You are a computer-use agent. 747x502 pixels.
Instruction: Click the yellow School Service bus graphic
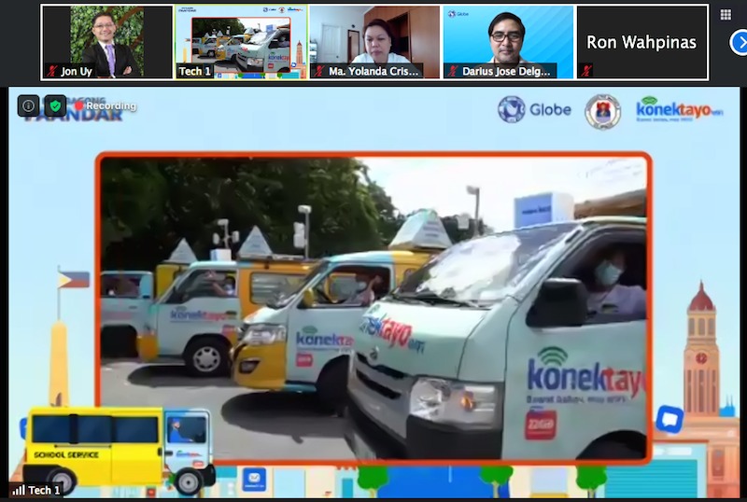coord(119,449)
